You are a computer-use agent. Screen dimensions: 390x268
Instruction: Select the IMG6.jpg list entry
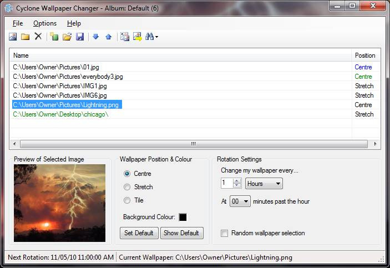pos(60,95)
